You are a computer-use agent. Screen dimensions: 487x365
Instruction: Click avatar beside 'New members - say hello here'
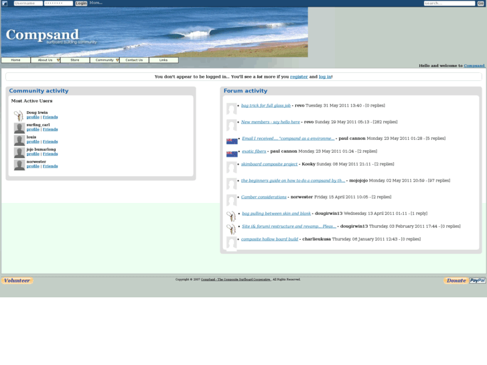click(x=231, y=125)
